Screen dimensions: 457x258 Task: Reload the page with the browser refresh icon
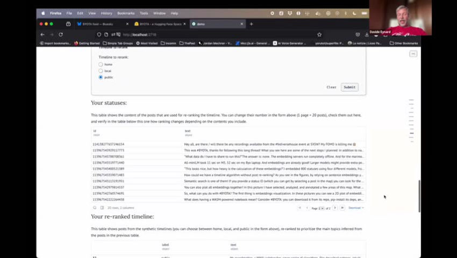(60, 34)
